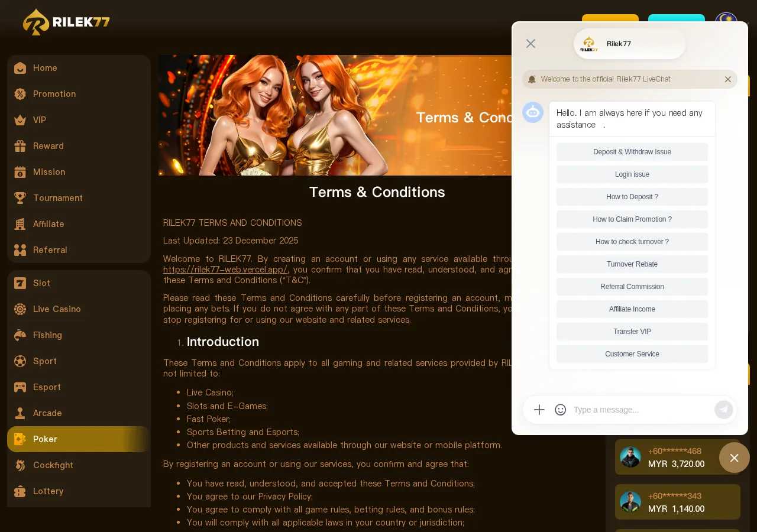
Task: Click the Arcade joystick icon
Action: tap(20, 413)
